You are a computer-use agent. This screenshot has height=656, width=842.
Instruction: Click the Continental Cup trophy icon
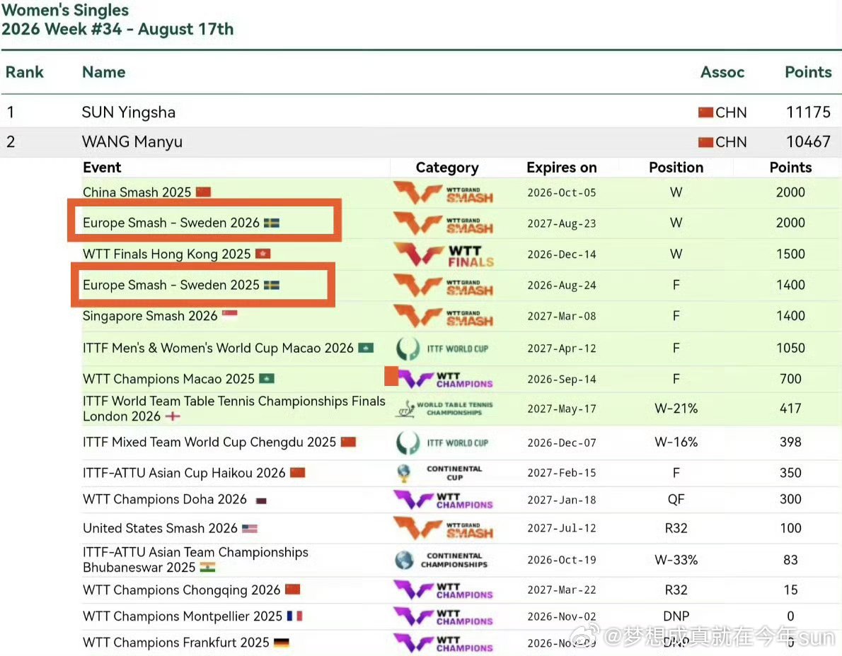tap(404, 473)
